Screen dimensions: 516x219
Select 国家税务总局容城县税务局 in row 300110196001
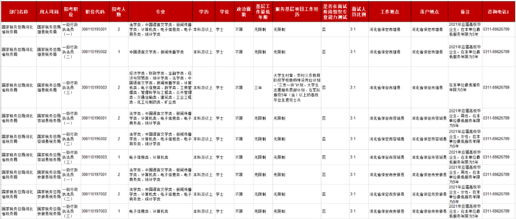pos(49,118)
